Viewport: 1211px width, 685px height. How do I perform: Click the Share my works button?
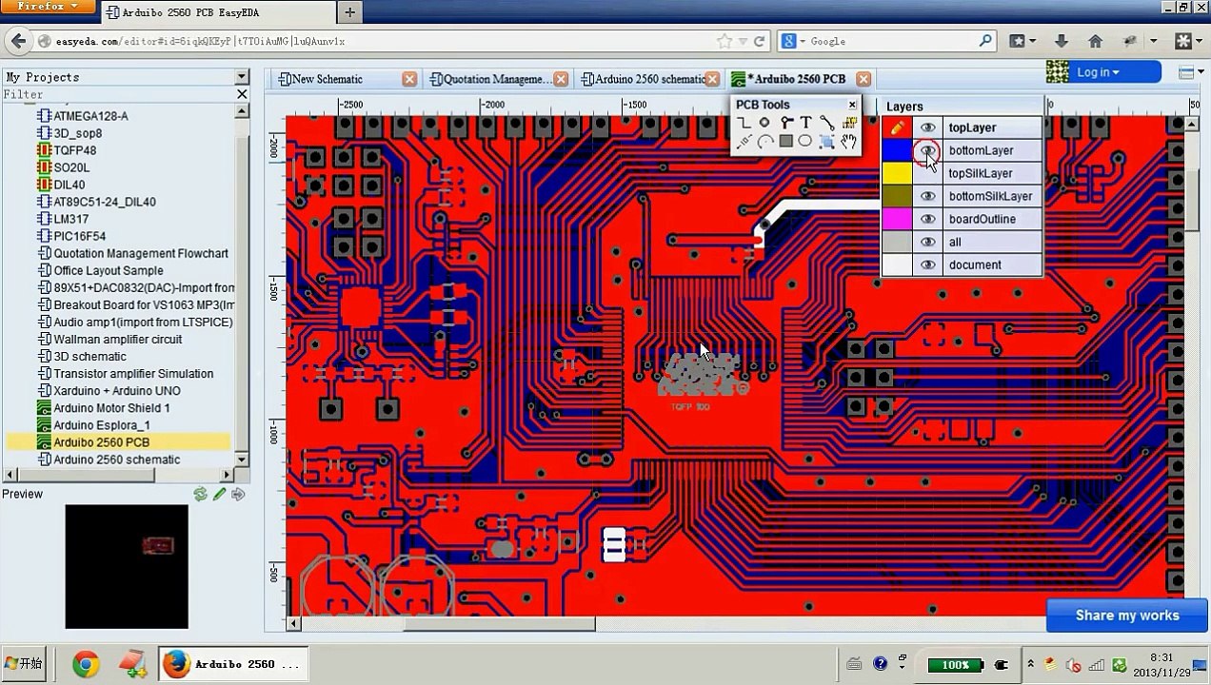click(1127, 616)
